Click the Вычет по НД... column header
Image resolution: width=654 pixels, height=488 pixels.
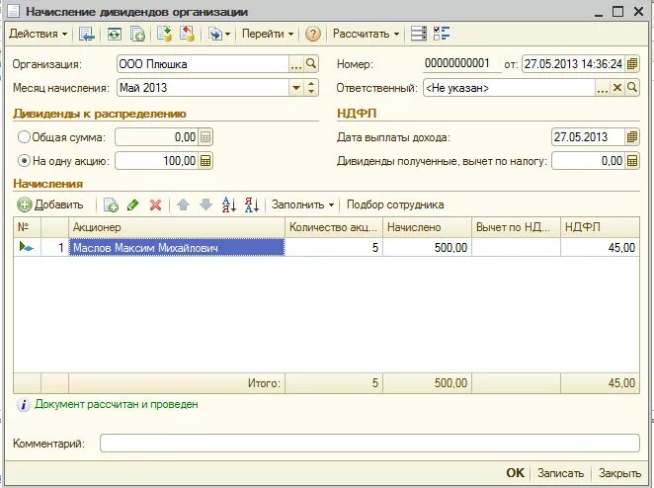pos(516,227)
